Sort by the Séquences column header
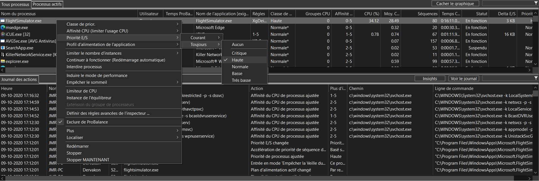The height and width of the screenshot is (181, 539). tap(420, 14)
